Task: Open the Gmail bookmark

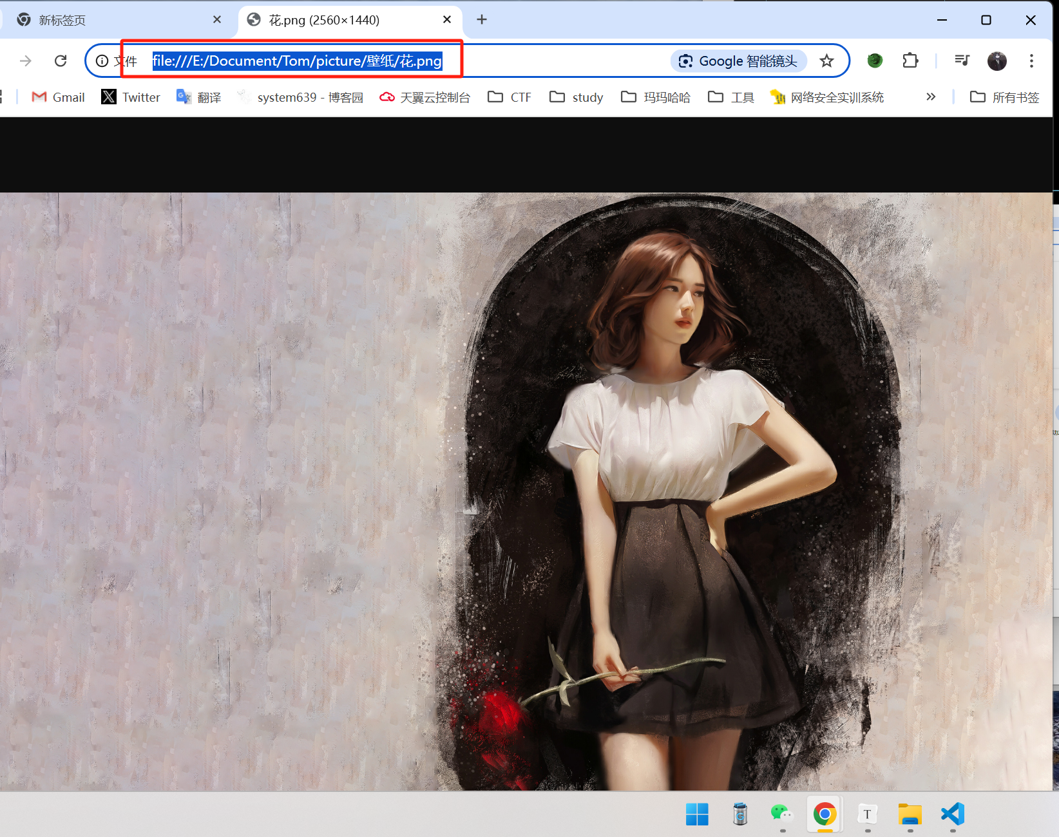Action: pyautogui.click(x=58, y=97)
